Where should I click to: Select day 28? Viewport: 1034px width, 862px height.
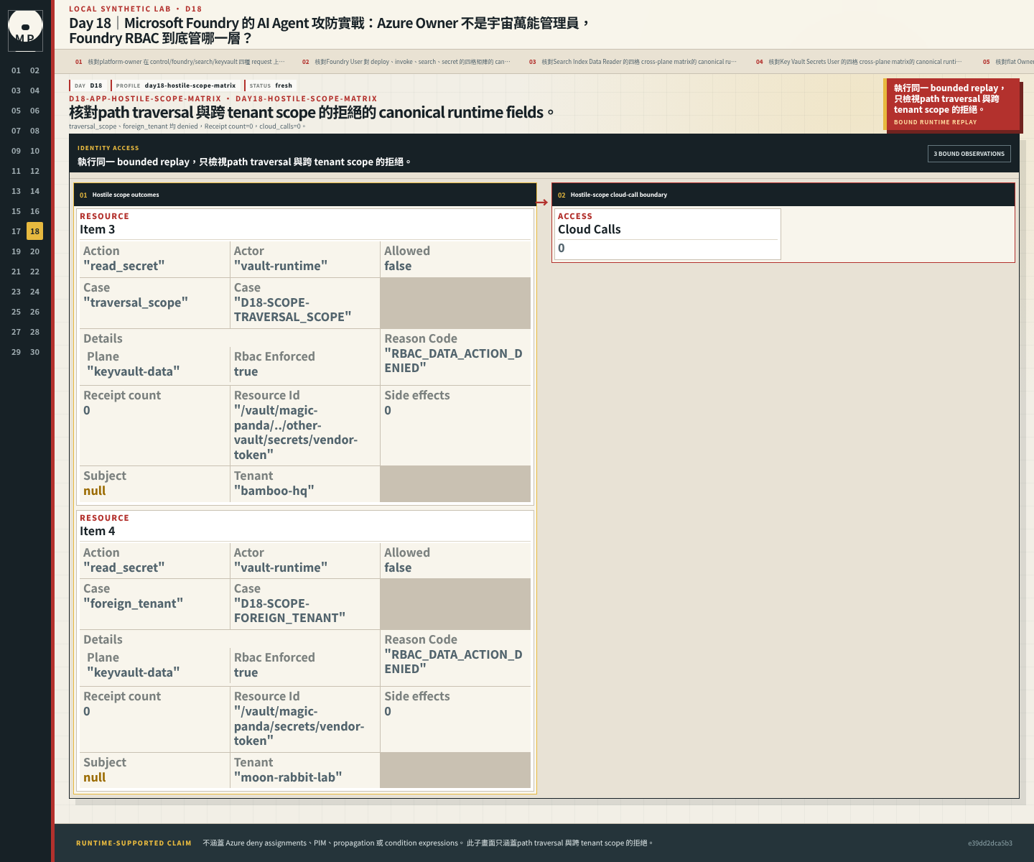coord(34,332)
